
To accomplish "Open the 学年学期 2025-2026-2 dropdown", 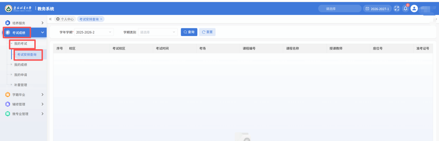I will (x=94, y=32).
